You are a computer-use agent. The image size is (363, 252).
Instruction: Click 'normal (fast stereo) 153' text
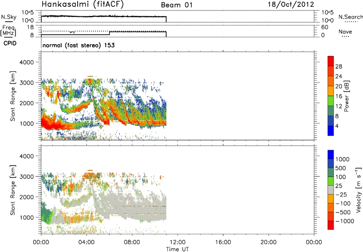[x=78, y=45]
